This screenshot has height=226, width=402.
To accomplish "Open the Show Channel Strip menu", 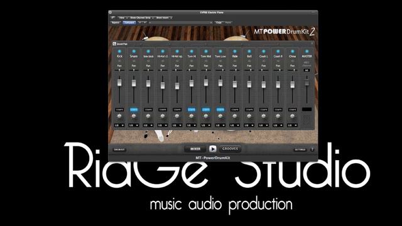I will [x=141, y=18].
